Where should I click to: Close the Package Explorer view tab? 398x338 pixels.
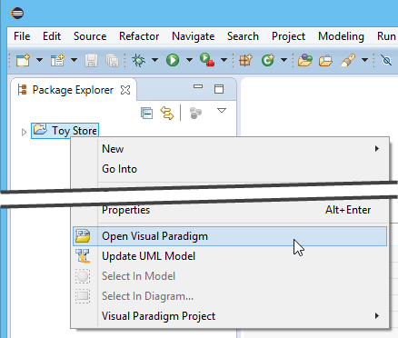(125, 90)
